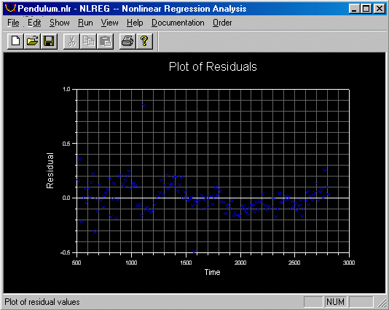
Task: Open the File menu
Action: (13, 23)
